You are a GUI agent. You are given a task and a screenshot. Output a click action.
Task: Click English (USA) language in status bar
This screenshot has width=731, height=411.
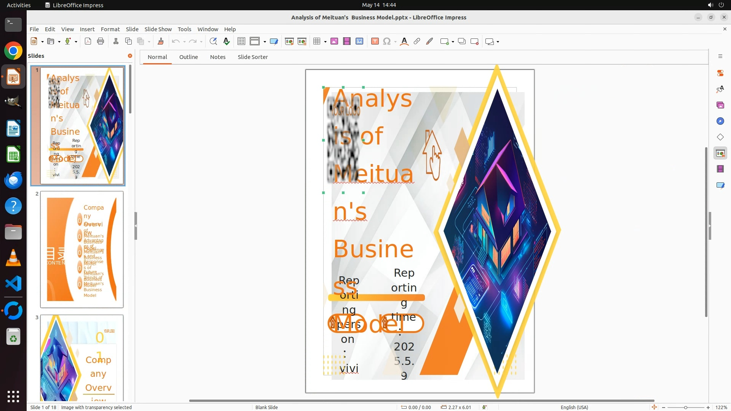pyautogui.click(x=574, y=407)
